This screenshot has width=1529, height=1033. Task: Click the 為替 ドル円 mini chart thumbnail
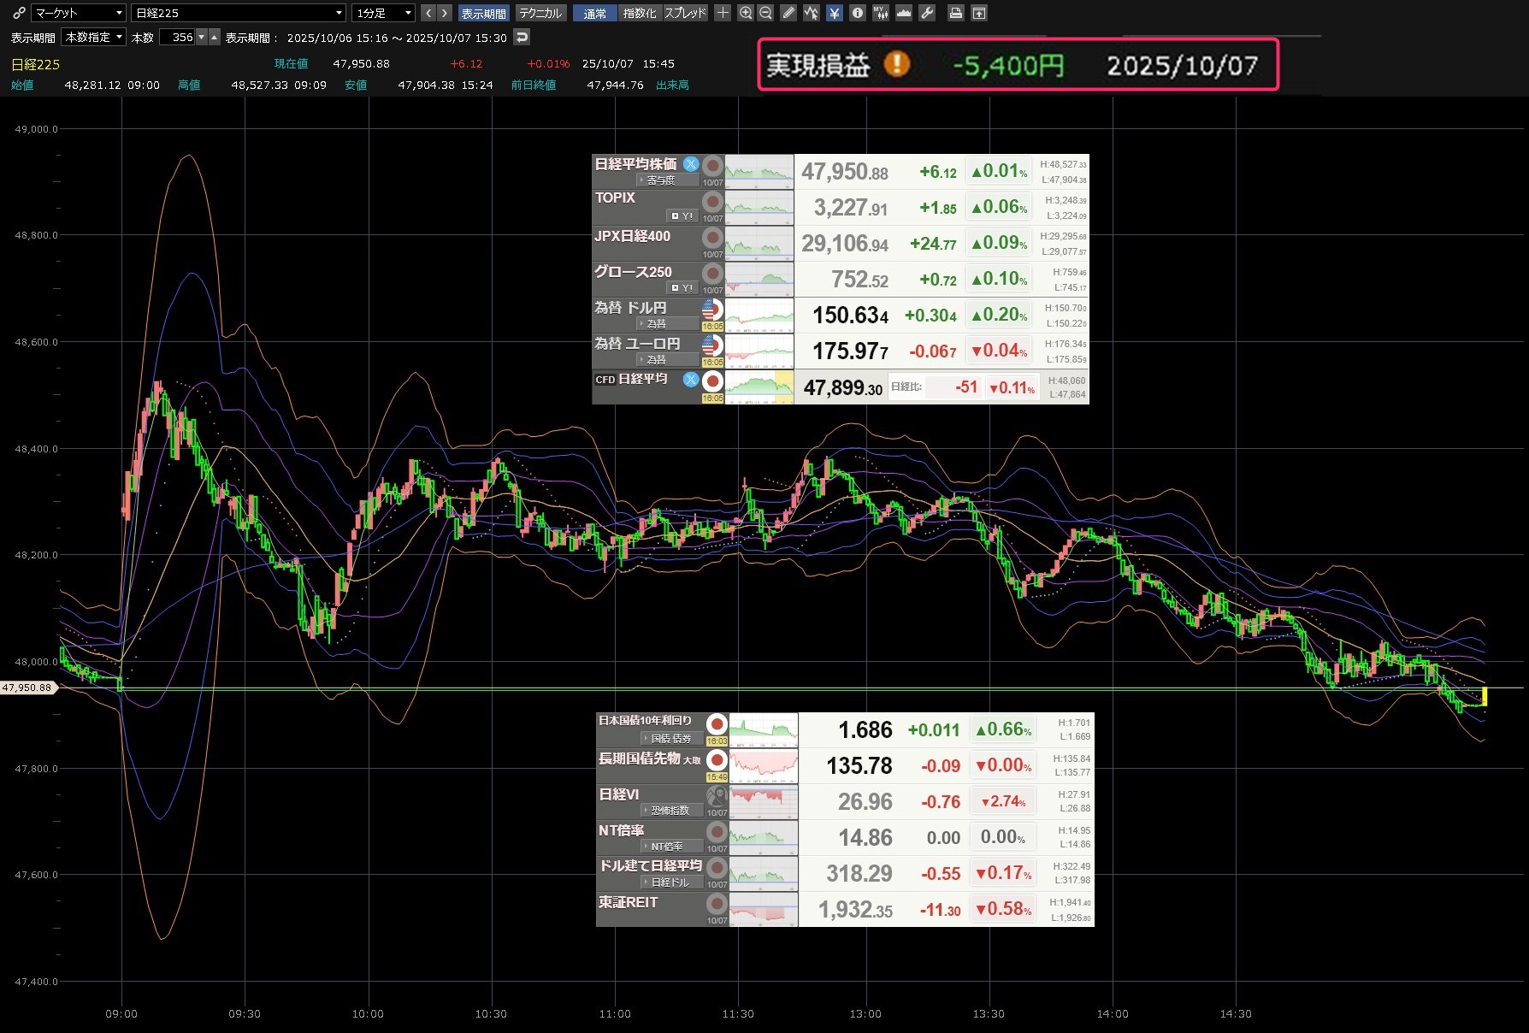pyautogui.click(x=759, y=316)
